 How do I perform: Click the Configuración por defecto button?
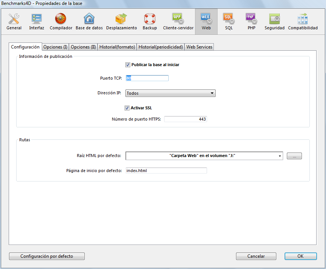pyautogui.click(x=47, y=256)
